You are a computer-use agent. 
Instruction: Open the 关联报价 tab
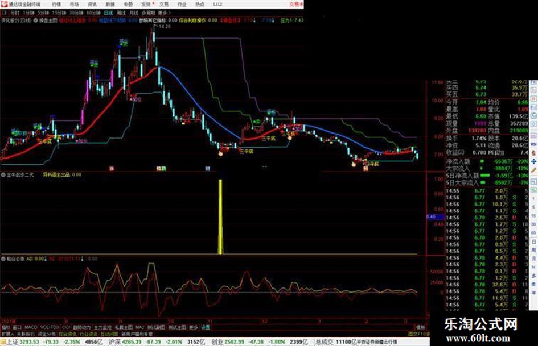click(x=26, y=334)
